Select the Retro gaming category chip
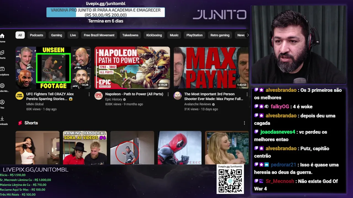The width and height of the screenshot is (353, 198). click(220, 35)
